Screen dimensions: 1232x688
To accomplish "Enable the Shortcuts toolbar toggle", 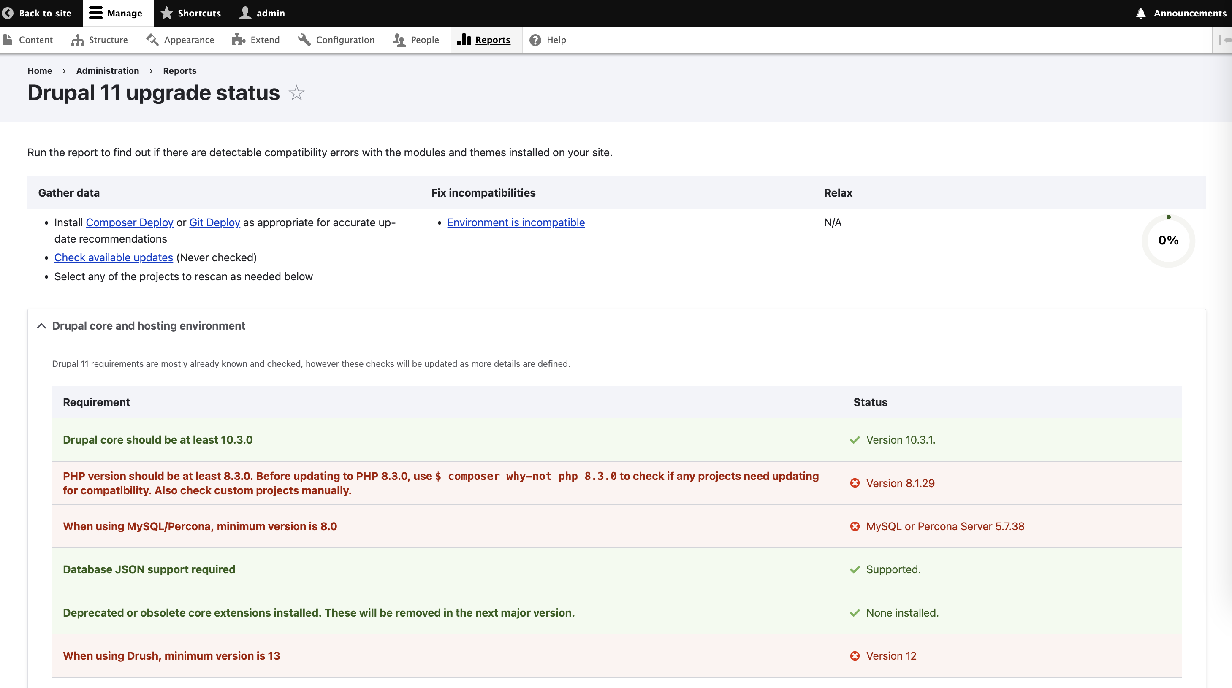I will pyautogui.click(x=191, y=13).
